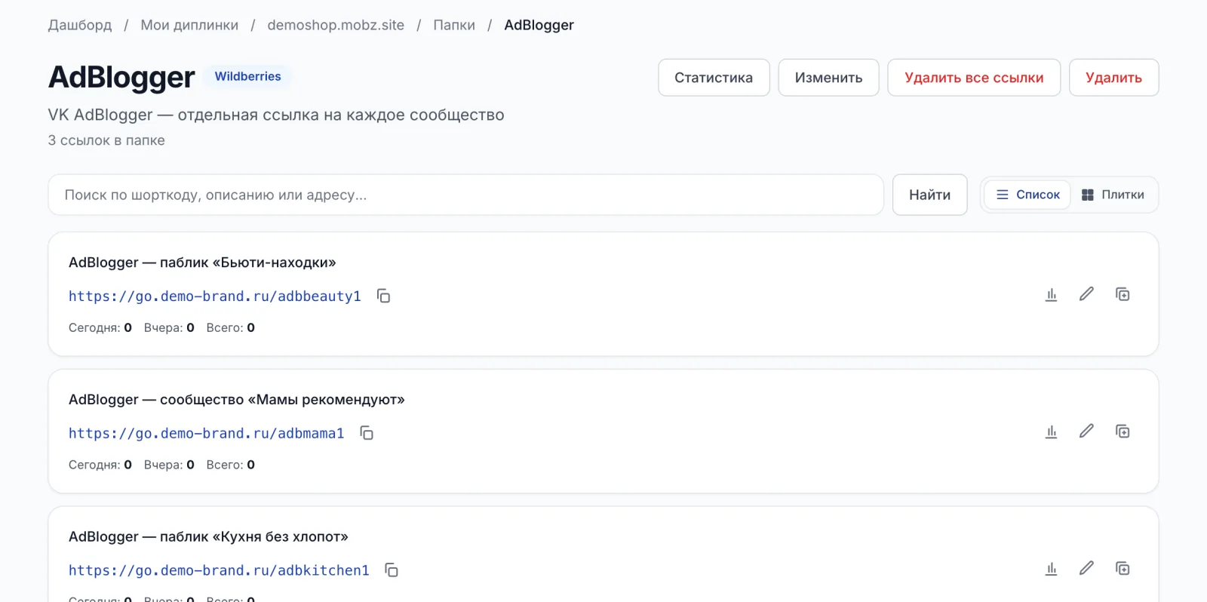
Task: Select title «AdBlogger — сообщество «Мамы рекомендуют»»
Action: click(x=237, y=400)
